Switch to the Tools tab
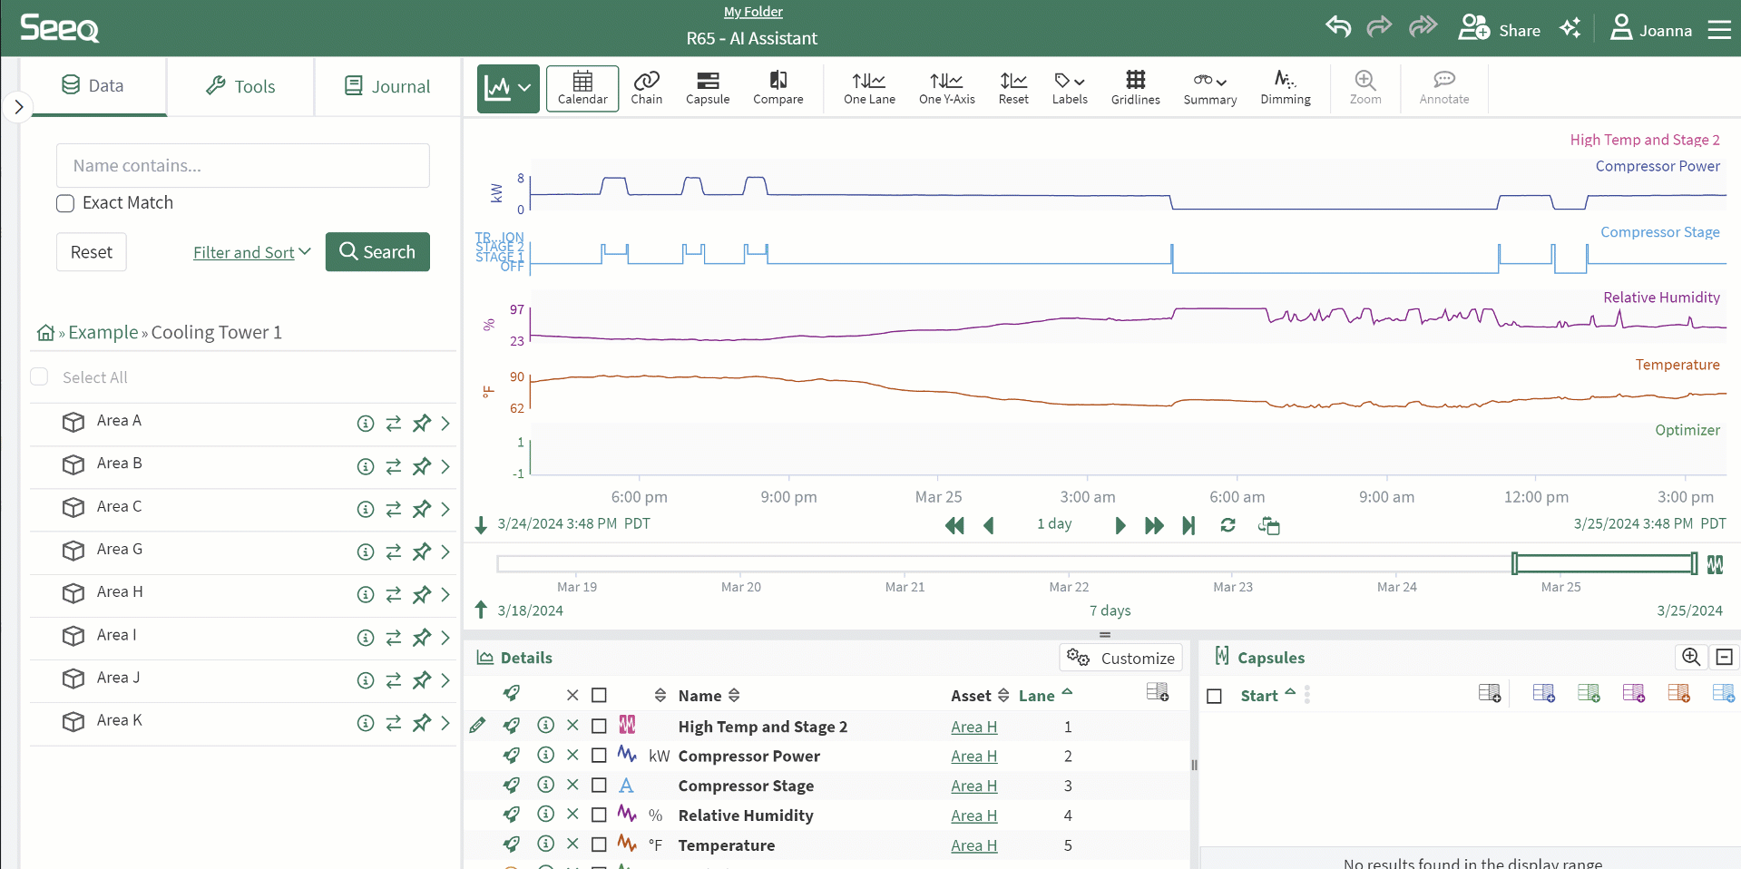1741x869 pixels. tap(240, 86)
